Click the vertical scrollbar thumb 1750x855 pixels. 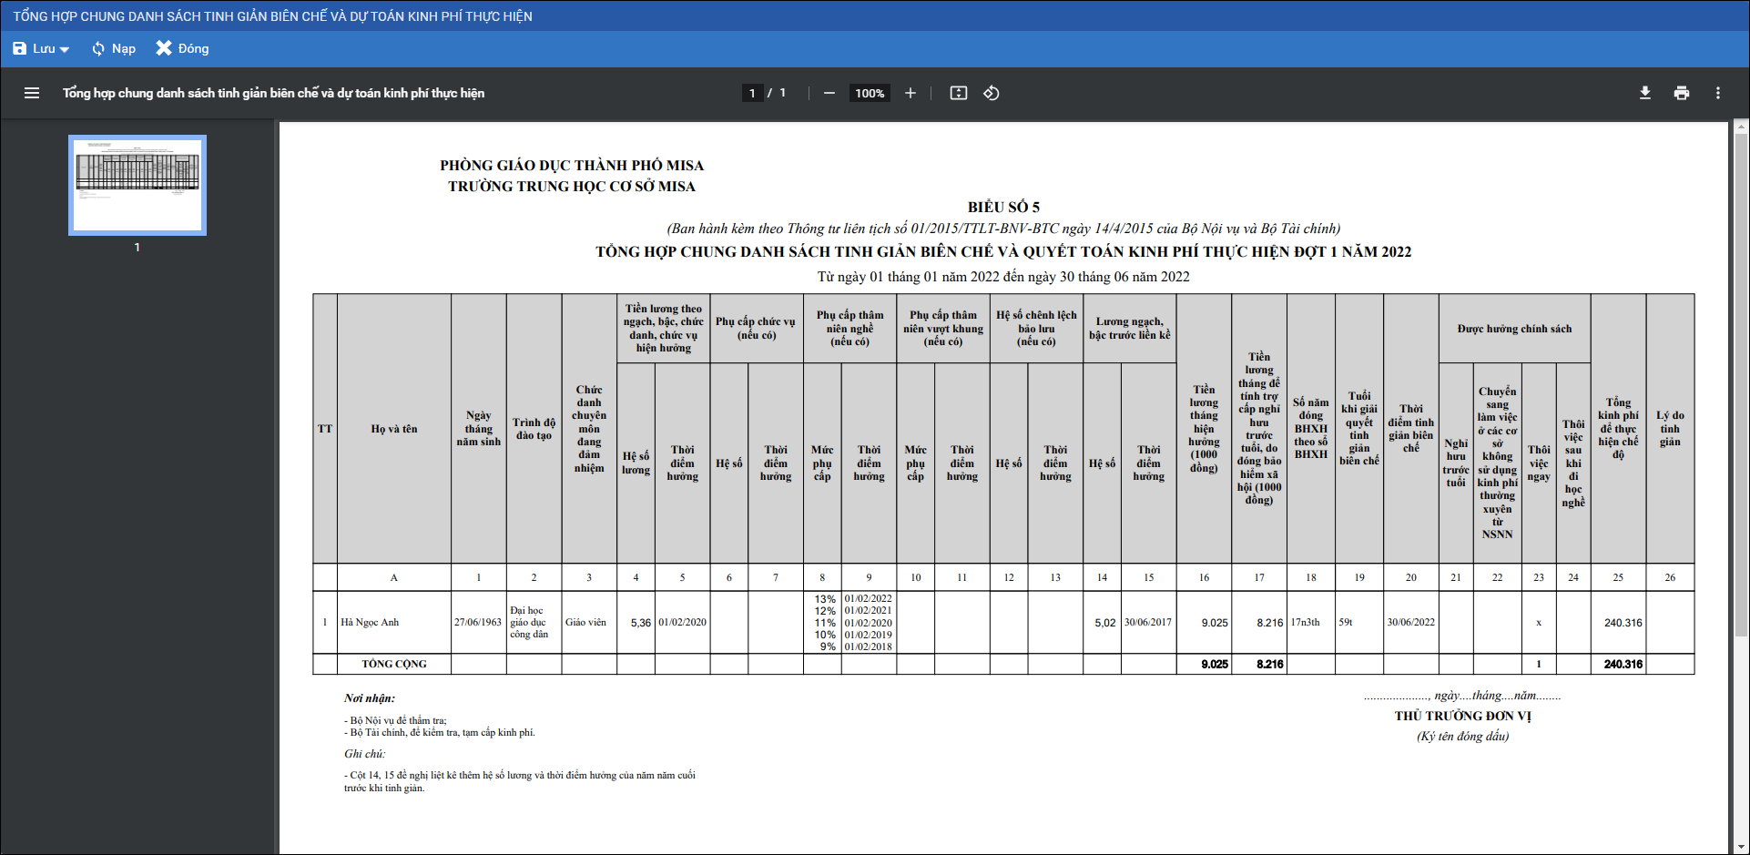tap(1741, 382)
